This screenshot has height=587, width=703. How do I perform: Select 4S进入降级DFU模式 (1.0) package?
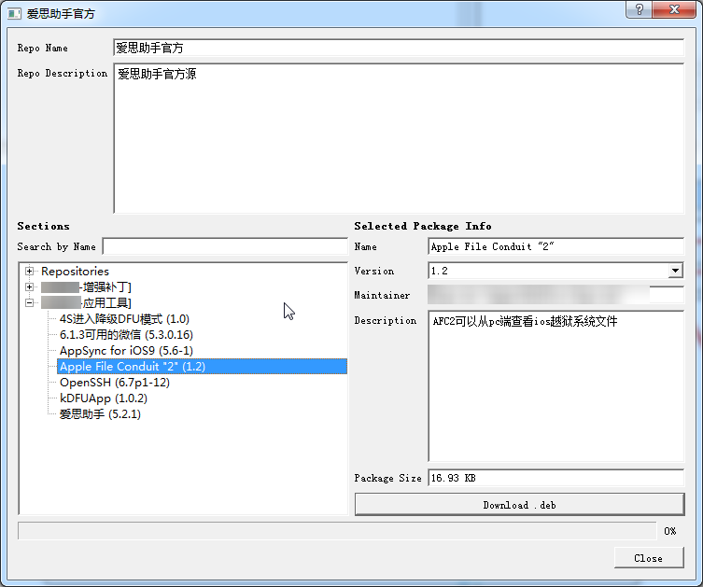point(124,319)
